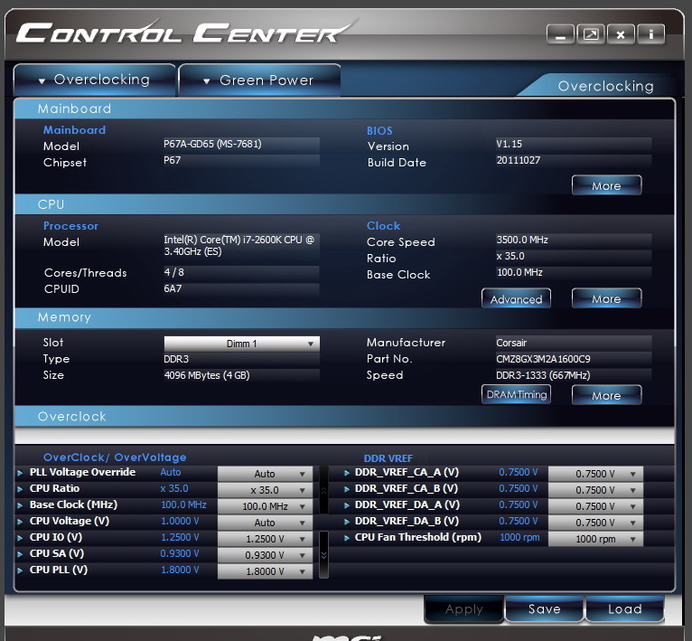The width and height of the screenshot is (692, 641).
Task: Open the DDR_VREF_CA_B voltage dropdown
Action: (x=595, y=490)
